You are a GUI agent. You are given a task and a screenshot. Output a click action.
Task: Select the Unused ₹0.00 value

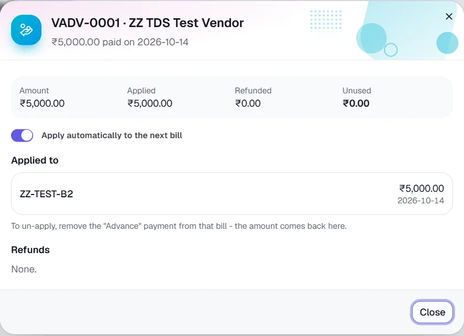tap(356, 103)
